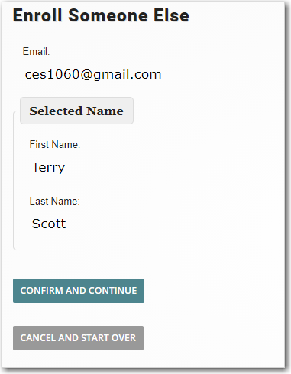
Task: Click the word Enroll in the title
Action: click(x=37, y=15)
